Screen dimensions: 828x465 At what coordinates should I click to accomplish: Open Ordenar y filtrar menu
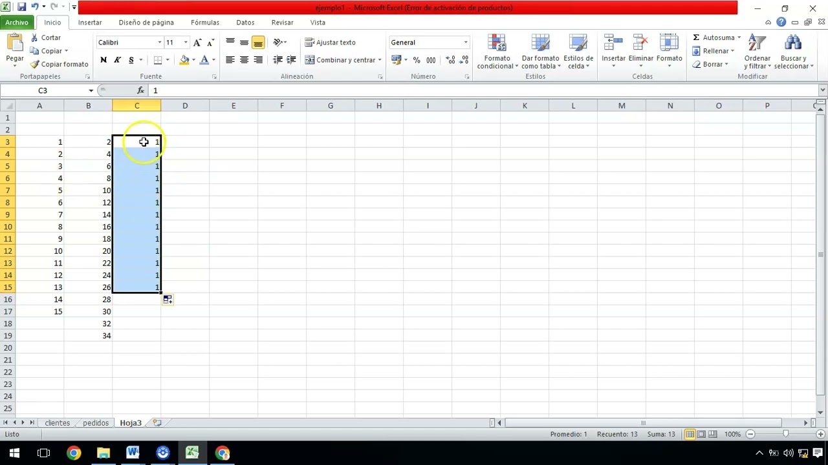[757, 52]
